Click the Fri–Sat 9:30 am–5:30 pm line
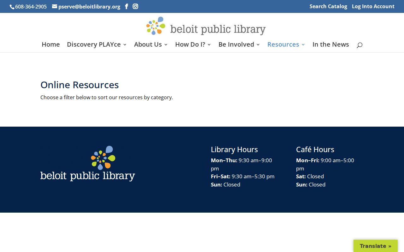404x252 pixels. tap(243, 176)
